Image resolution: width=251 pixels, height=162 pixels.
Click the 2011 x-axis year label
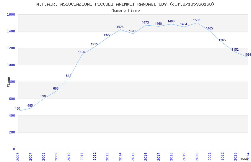tap(82, 157)
